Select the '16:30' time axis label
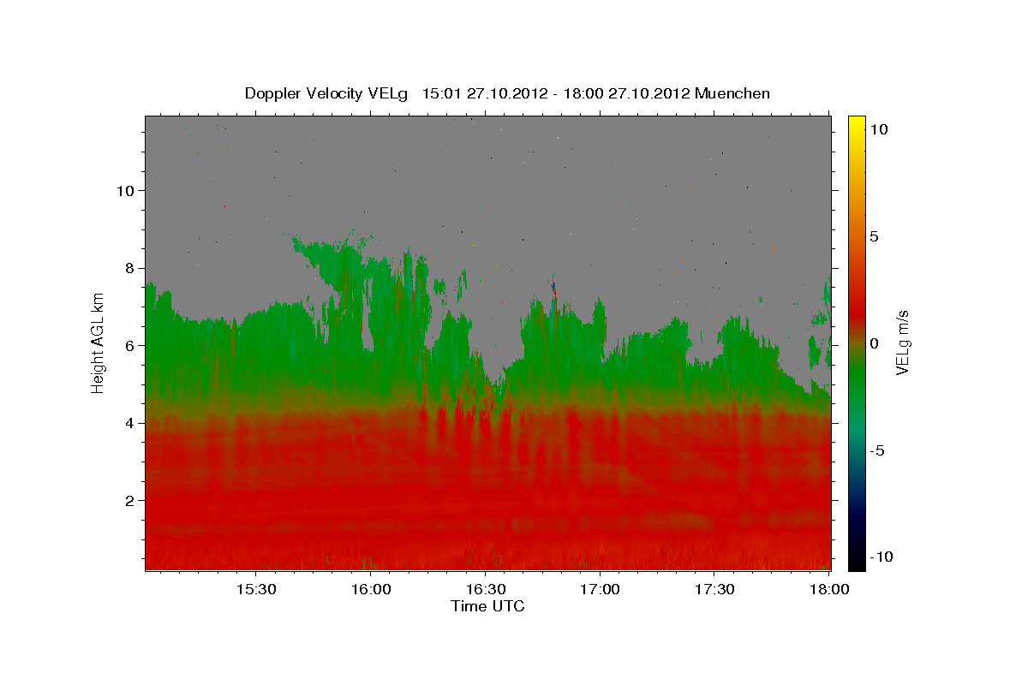 (485, 590)
